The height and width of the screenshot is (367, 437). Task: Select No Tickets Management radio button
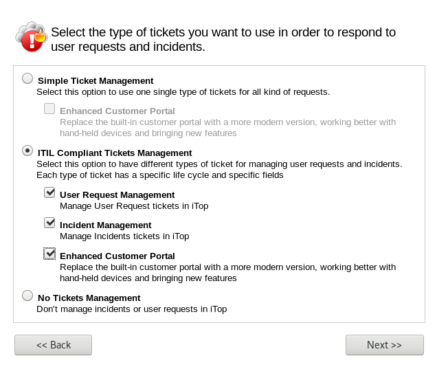pos(27,296)
